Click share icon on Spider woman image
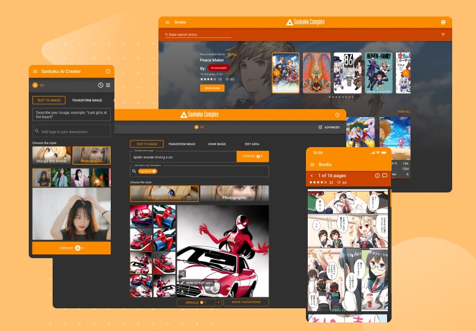This screenshot has height=331, width=476. tap(182, 273)
